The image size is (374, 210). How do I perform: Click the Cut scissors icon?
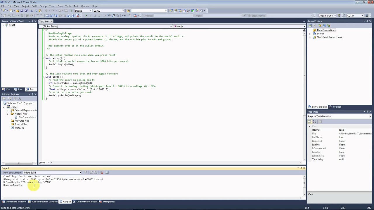[x=32, y=11]
